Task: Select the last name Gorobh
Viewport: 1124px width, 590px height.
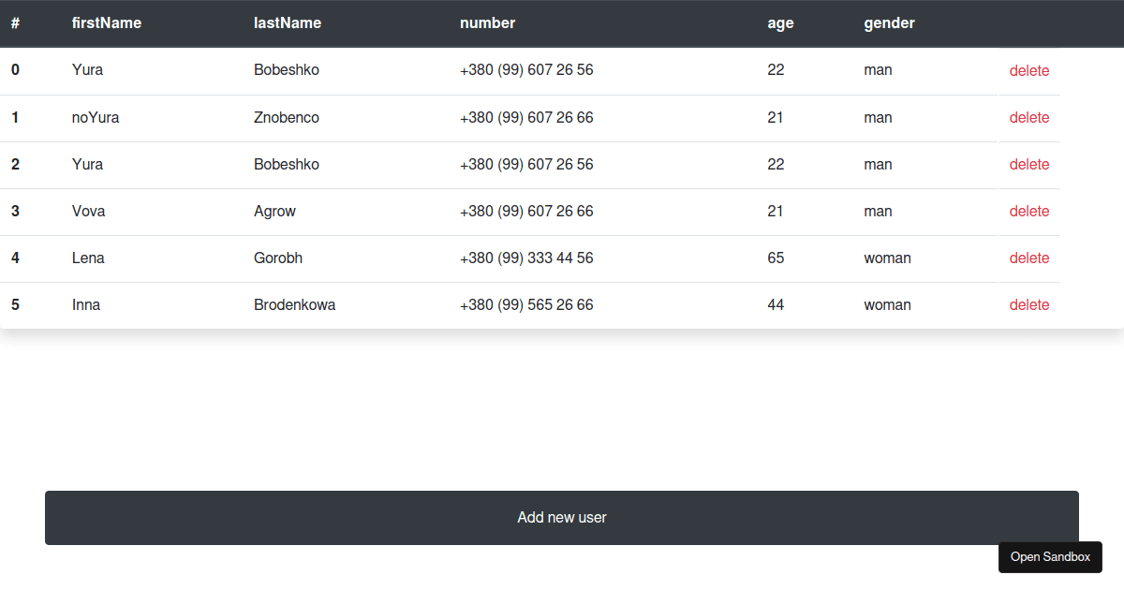Action: coord(278,258)
